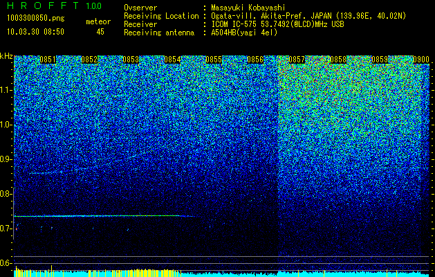Click the observer name Masayuki Kobayashi

point(248,8)
